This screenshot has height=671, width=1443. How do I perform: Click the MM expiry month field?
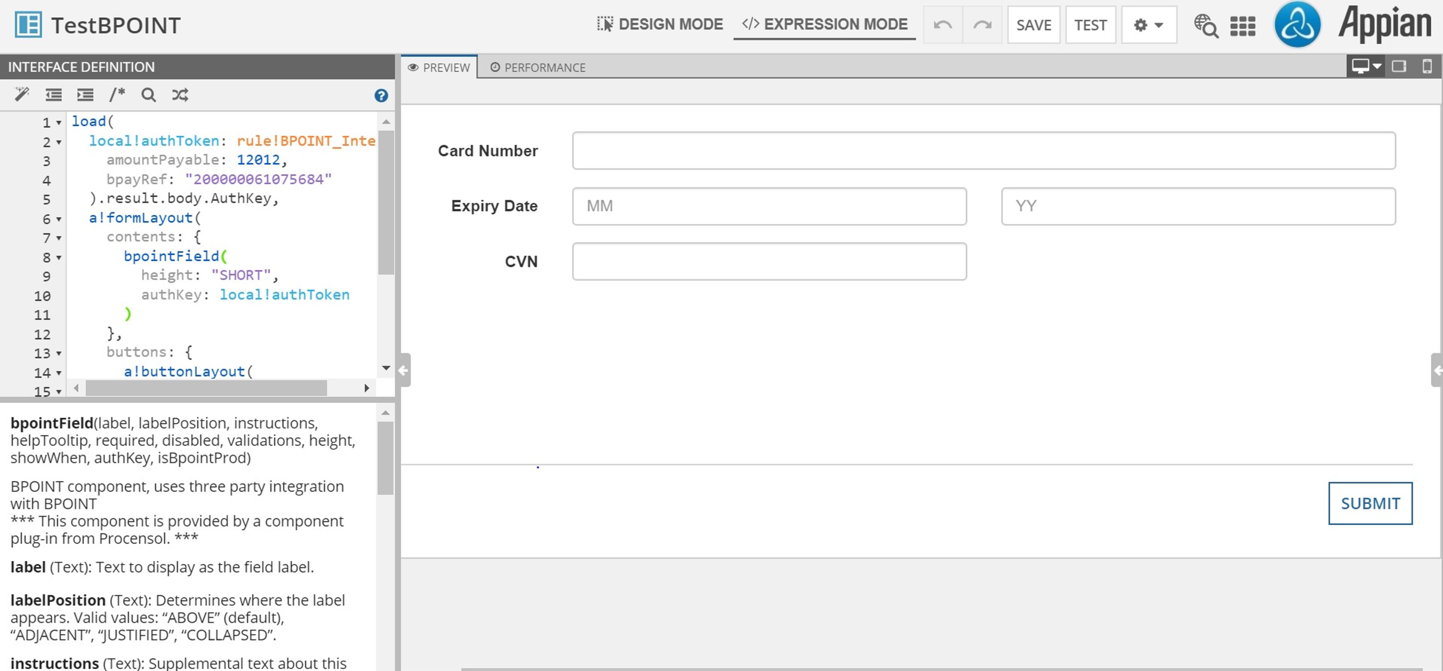(769, 206)
